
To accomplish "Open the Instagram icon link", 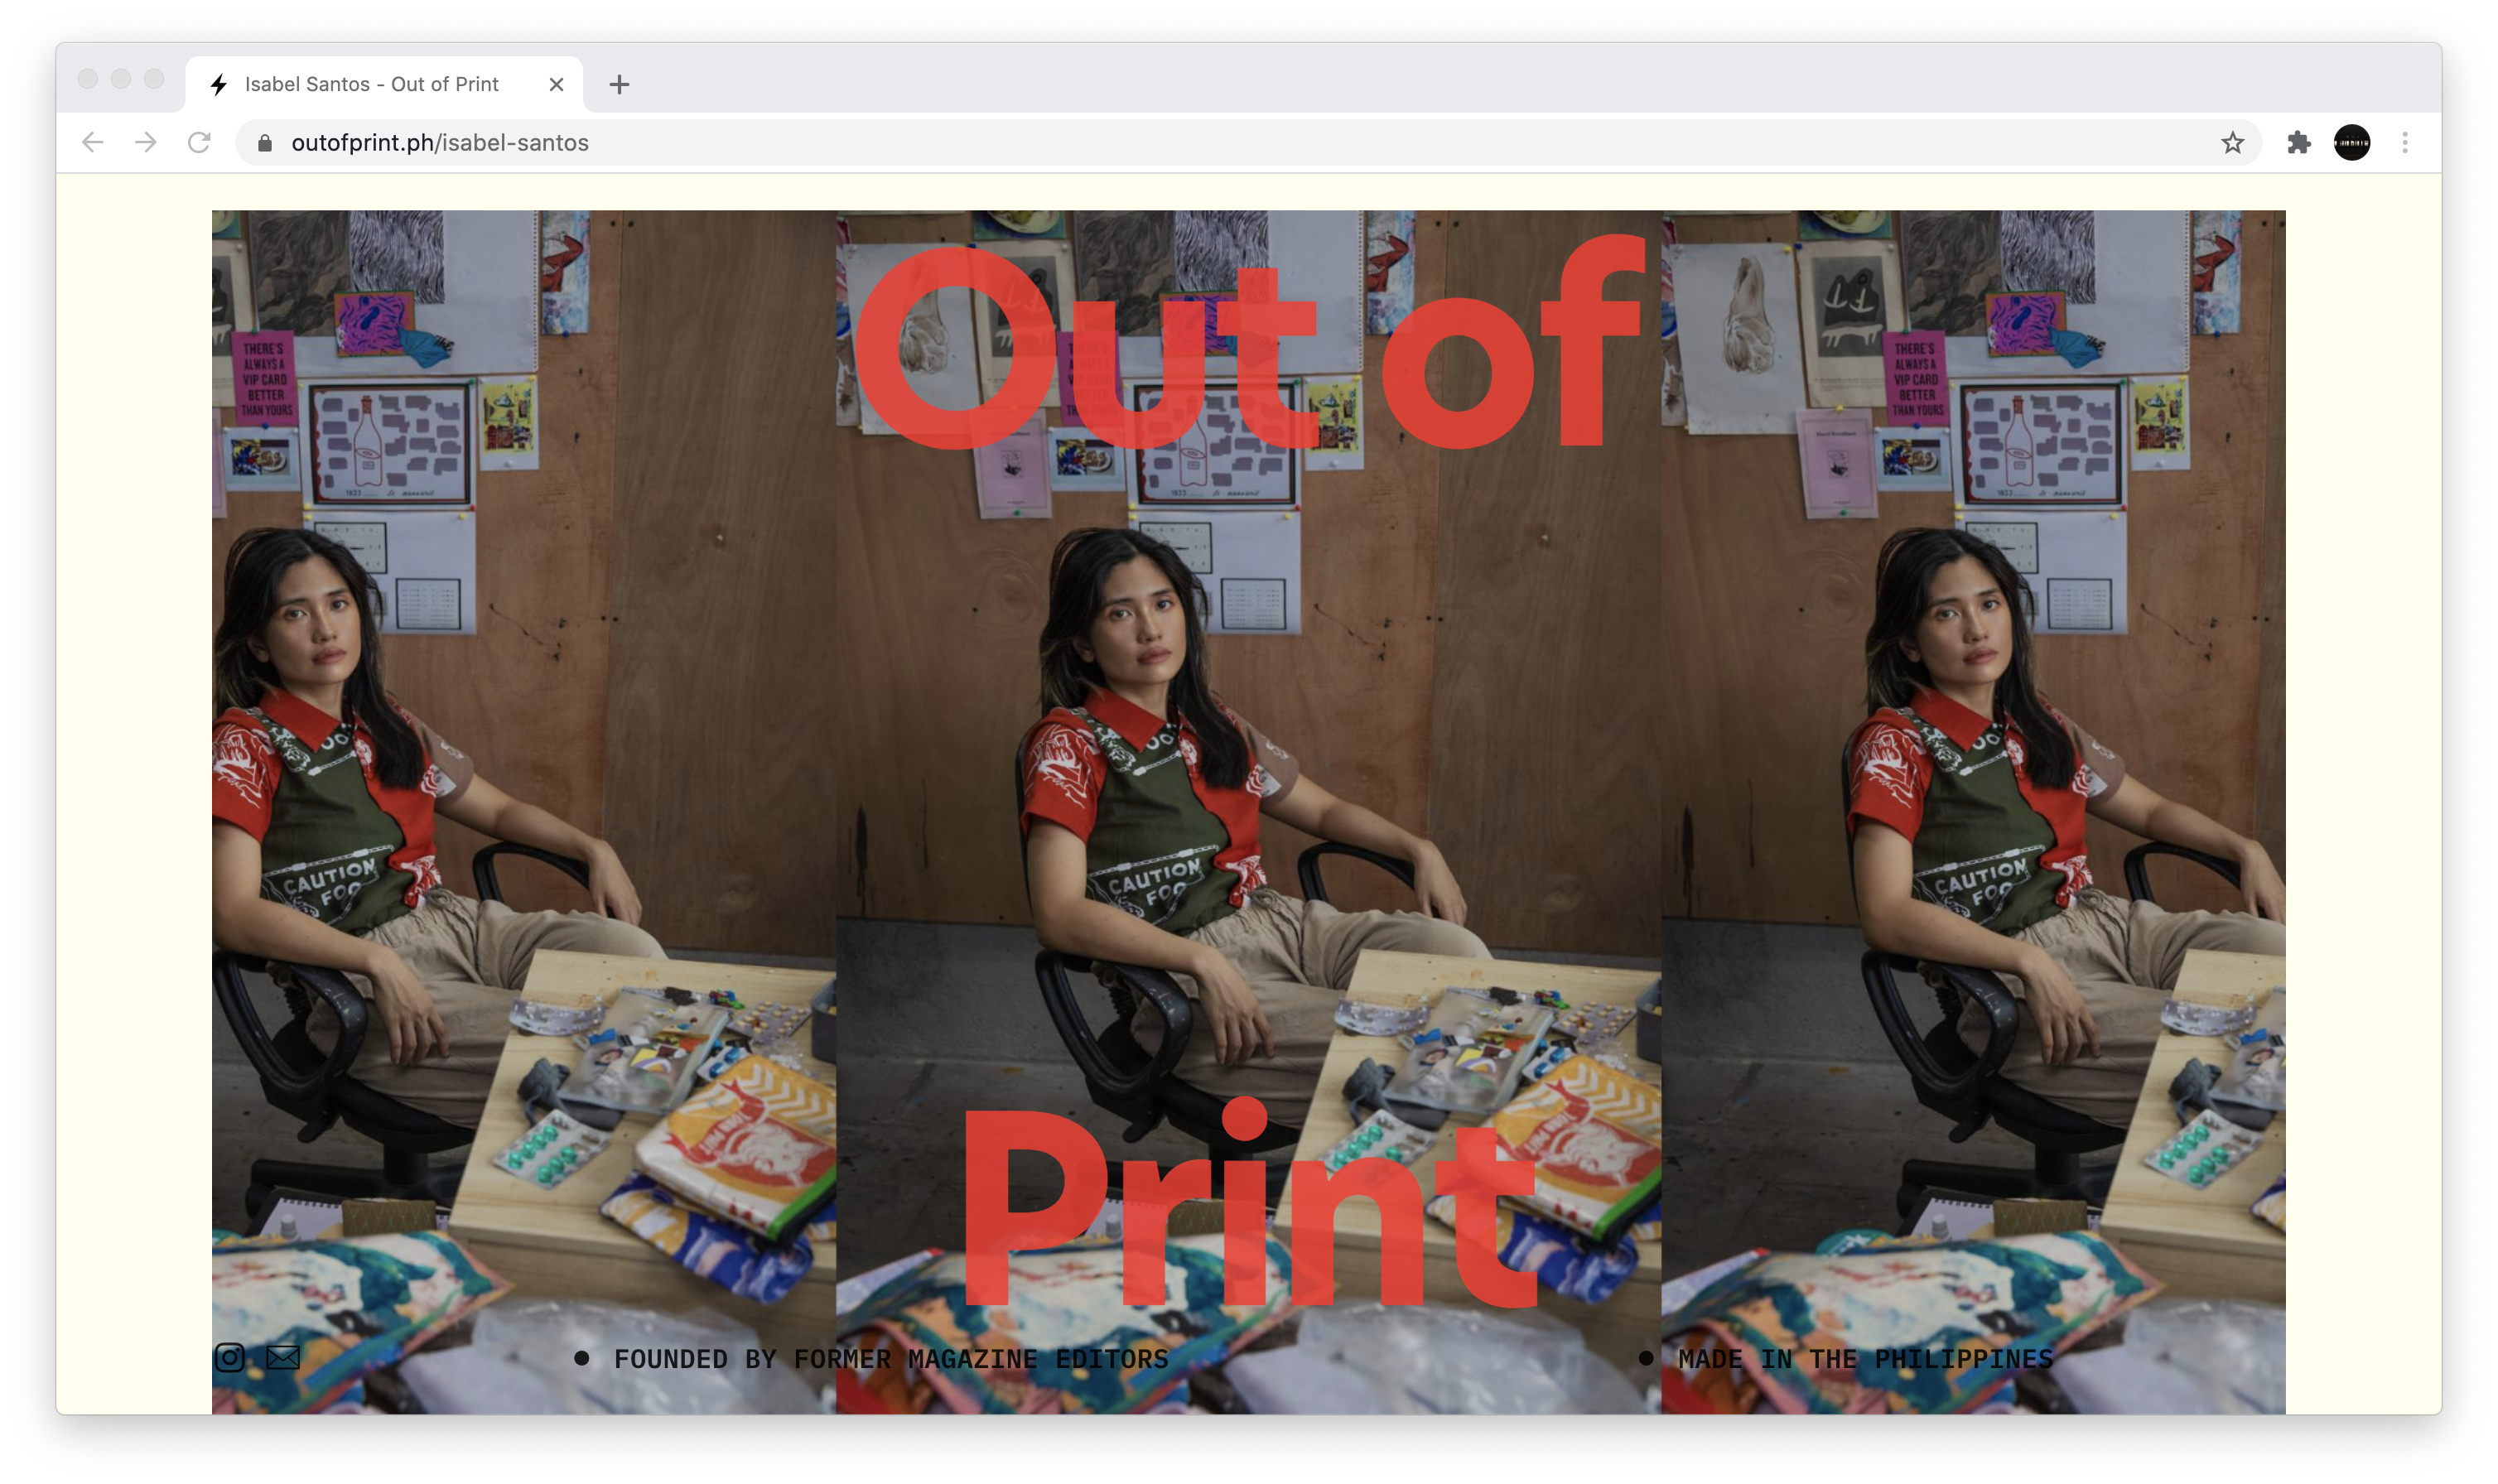I will [x=230, y=1357].
